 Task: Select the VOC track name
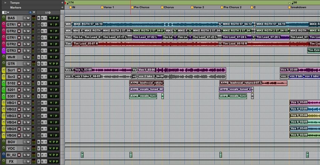(x=12, y=148)
